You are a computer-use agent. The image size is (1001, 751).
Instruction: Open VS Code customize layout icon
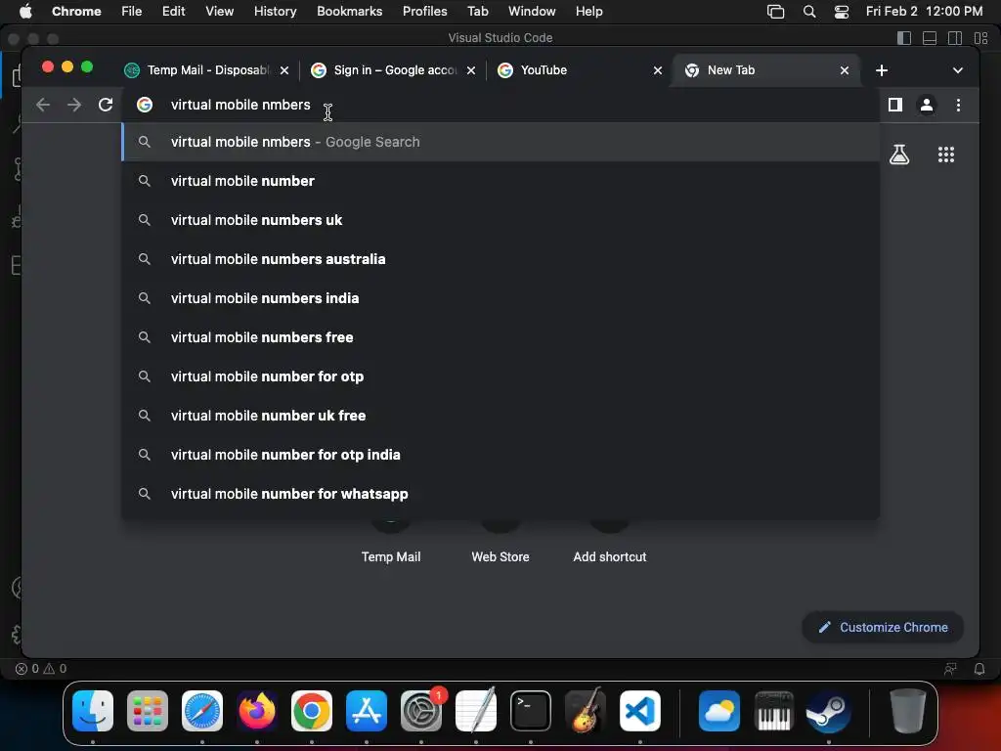click(980, 38)
